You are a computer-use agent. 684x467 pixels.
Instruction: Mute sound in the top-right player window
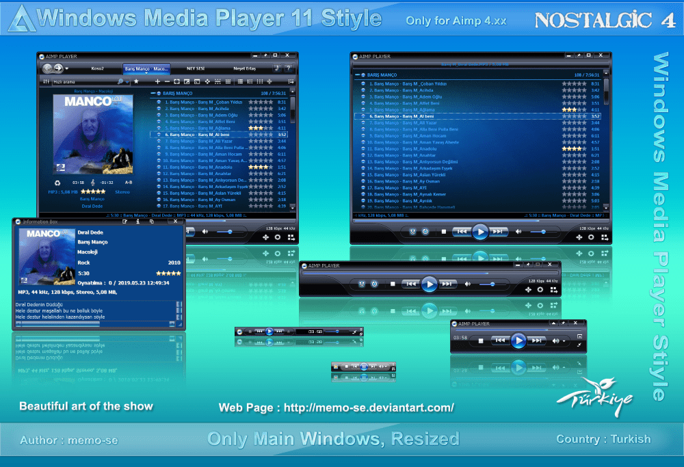point(518,232)
